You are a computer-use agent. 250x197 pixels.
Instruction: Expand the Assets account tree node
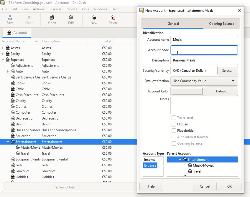point(3,48)
